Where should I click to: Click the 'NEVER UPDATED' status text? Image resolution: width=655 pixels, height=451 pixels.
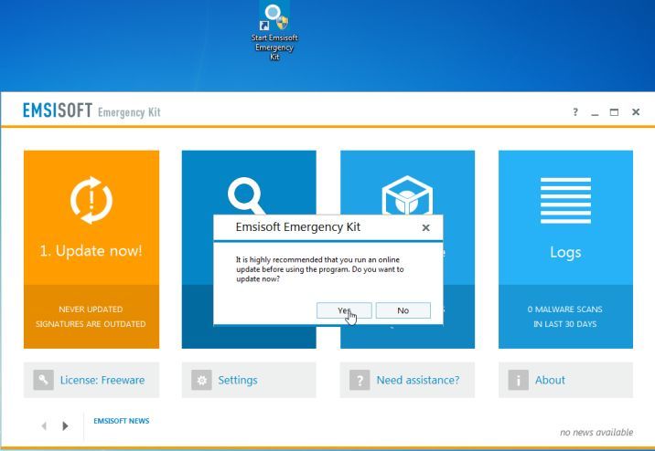pos(91,309)
